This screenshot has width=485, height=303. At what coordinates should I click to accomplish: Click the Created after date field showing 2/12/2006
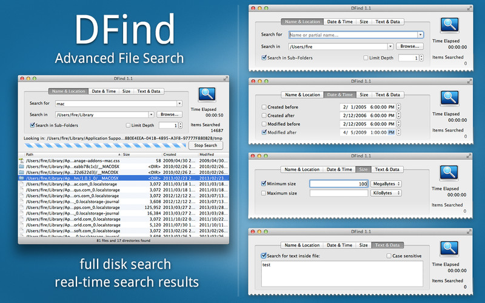(x=368, y=115)
